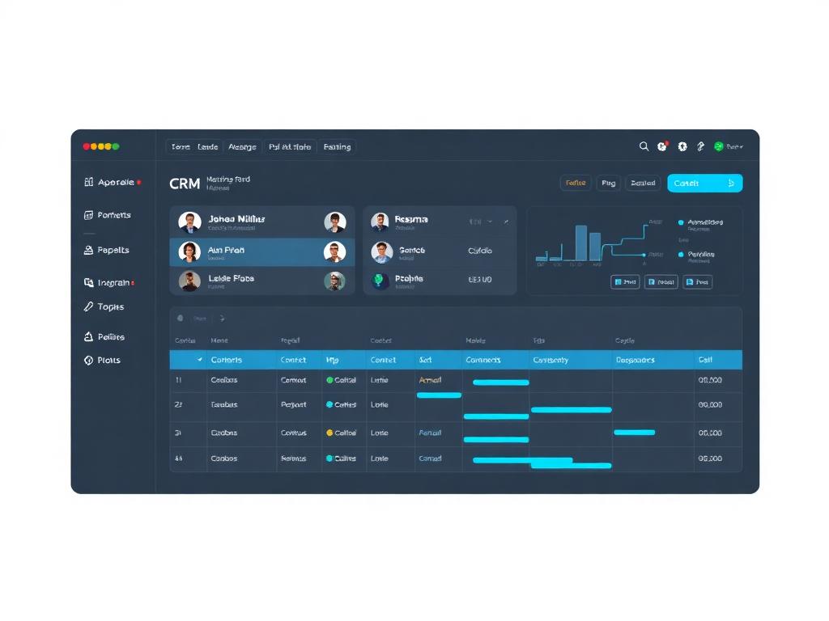Open the user dropdown beside green avatar

735,147
